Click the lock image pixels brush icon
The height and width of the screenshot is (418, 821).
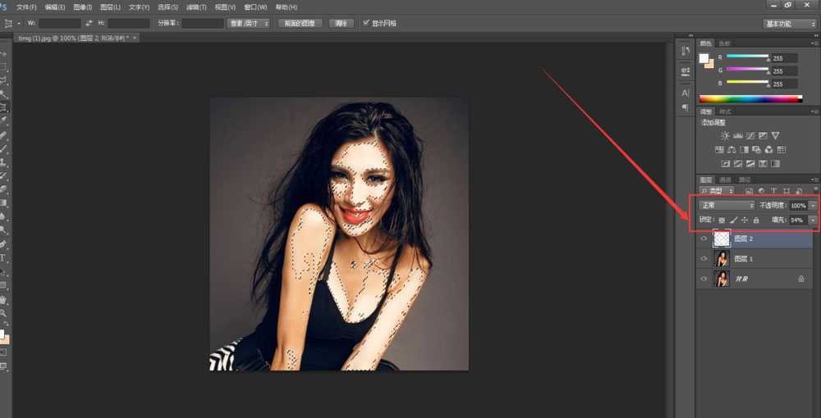(733, 220)
